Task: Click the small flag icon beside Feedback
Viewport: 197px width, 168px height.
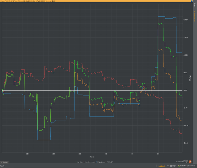Action: coord(168,166)
